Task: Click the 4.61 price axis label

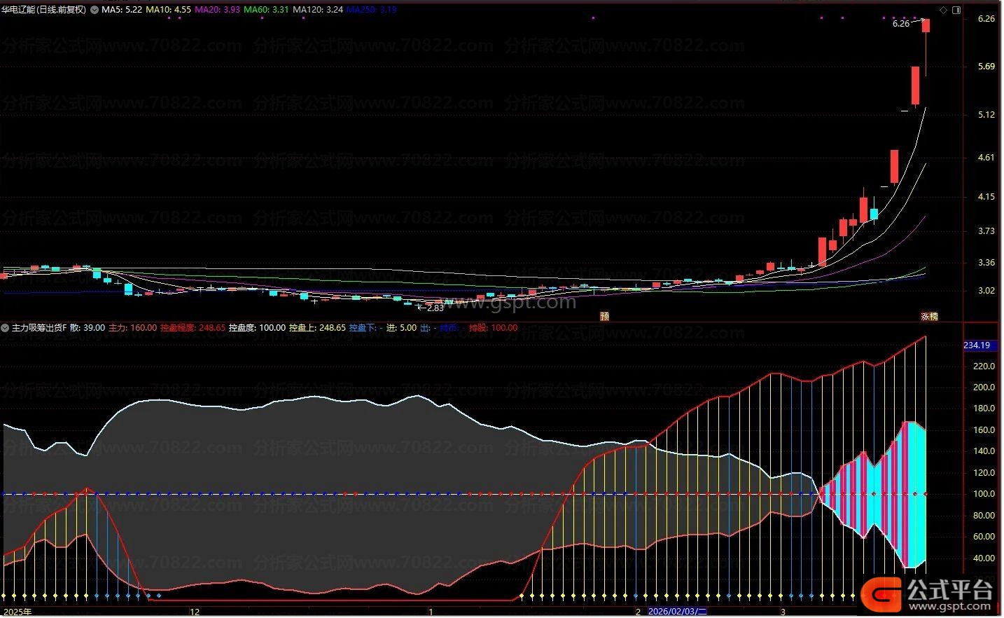Action: click(x=986, y=157)
